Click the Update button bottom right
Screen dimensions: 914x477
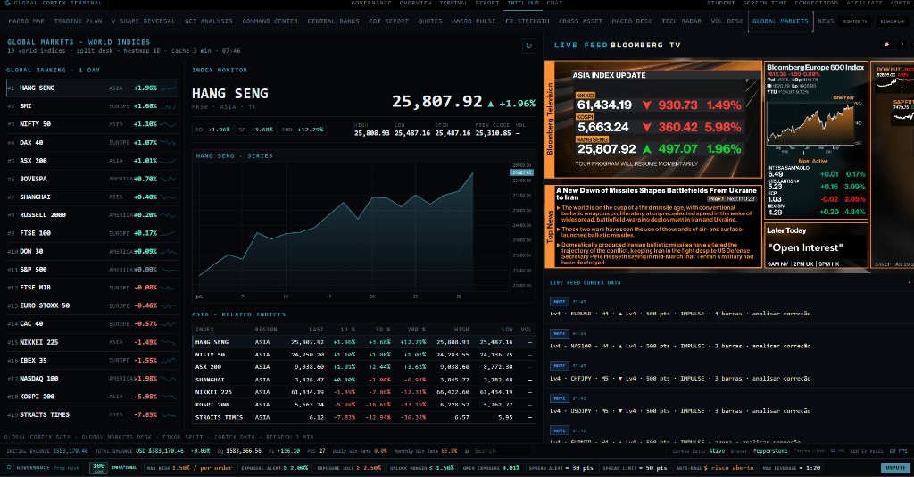(x=895, y=468)
